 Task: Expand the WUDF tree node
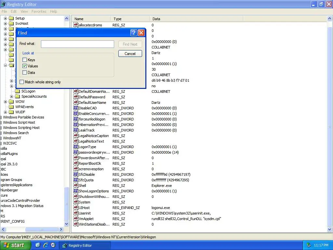5,112
